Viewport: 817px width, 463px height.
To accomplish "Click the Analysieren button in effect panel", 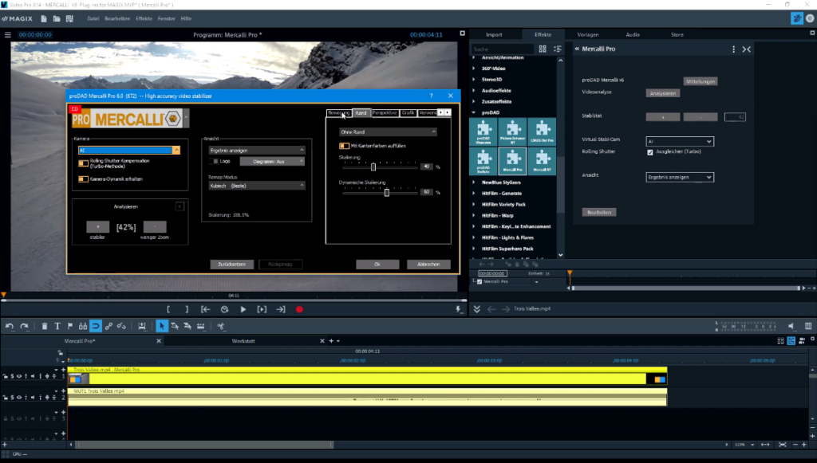I will point(663,93).
